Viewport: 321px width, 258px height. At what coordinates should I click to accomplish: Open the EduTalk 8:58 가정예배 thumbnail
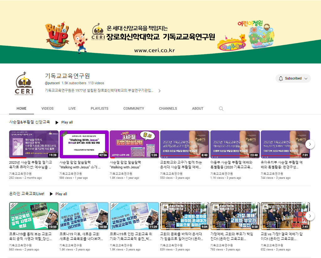[235, 216]
